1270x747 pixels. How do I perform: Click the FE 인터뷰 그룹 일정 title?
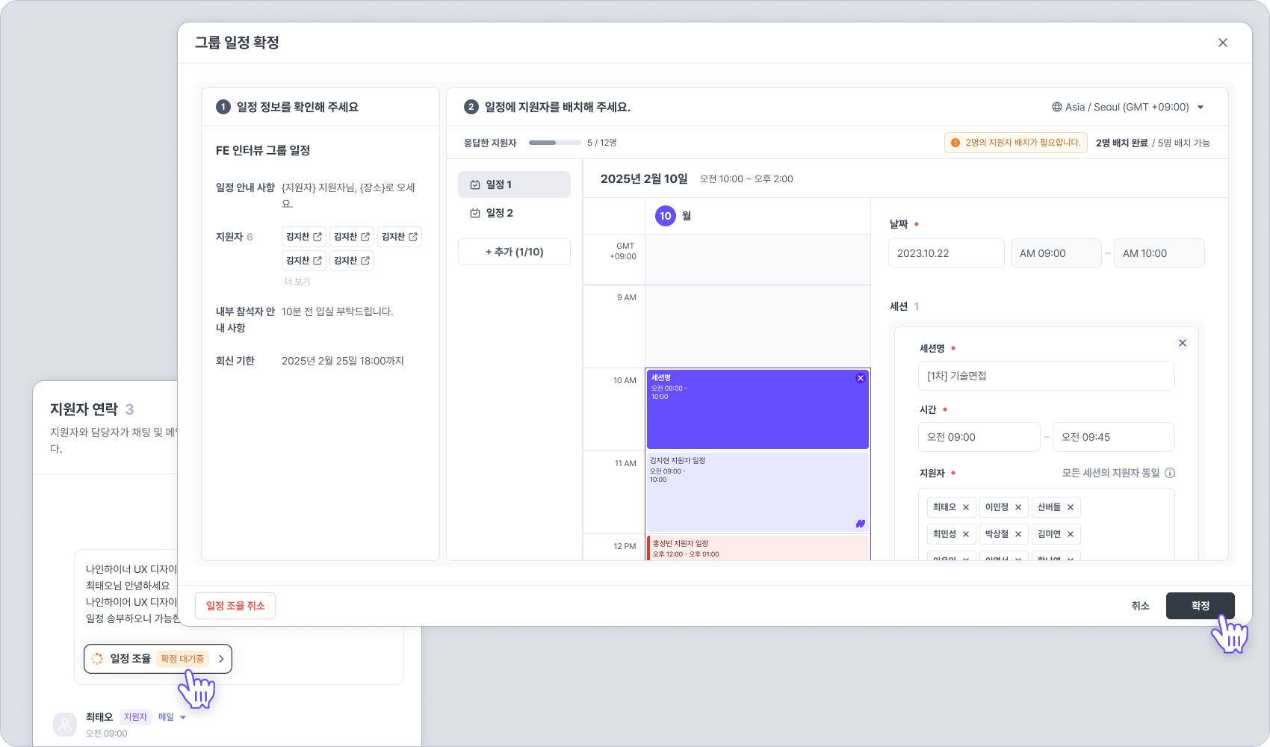263,150
